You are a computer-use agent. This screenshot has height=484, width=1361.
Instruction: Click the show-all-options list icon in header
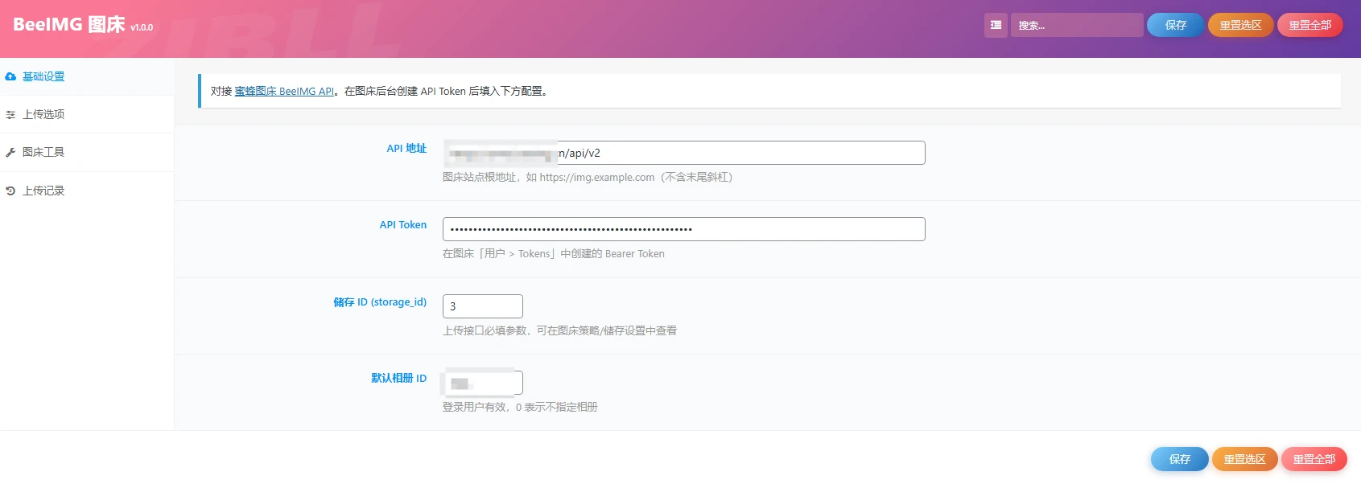pyautogui.click(x=996, y=25)
